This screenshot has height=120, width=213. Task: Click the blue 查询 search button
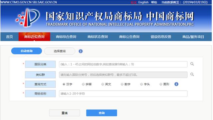click(102, 113)
